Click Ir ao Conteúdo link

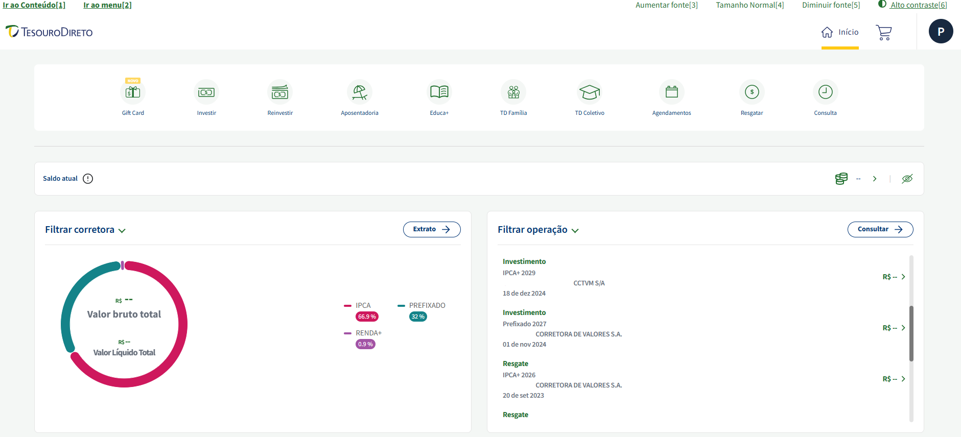pyautogui.click(x=34, y=5)
